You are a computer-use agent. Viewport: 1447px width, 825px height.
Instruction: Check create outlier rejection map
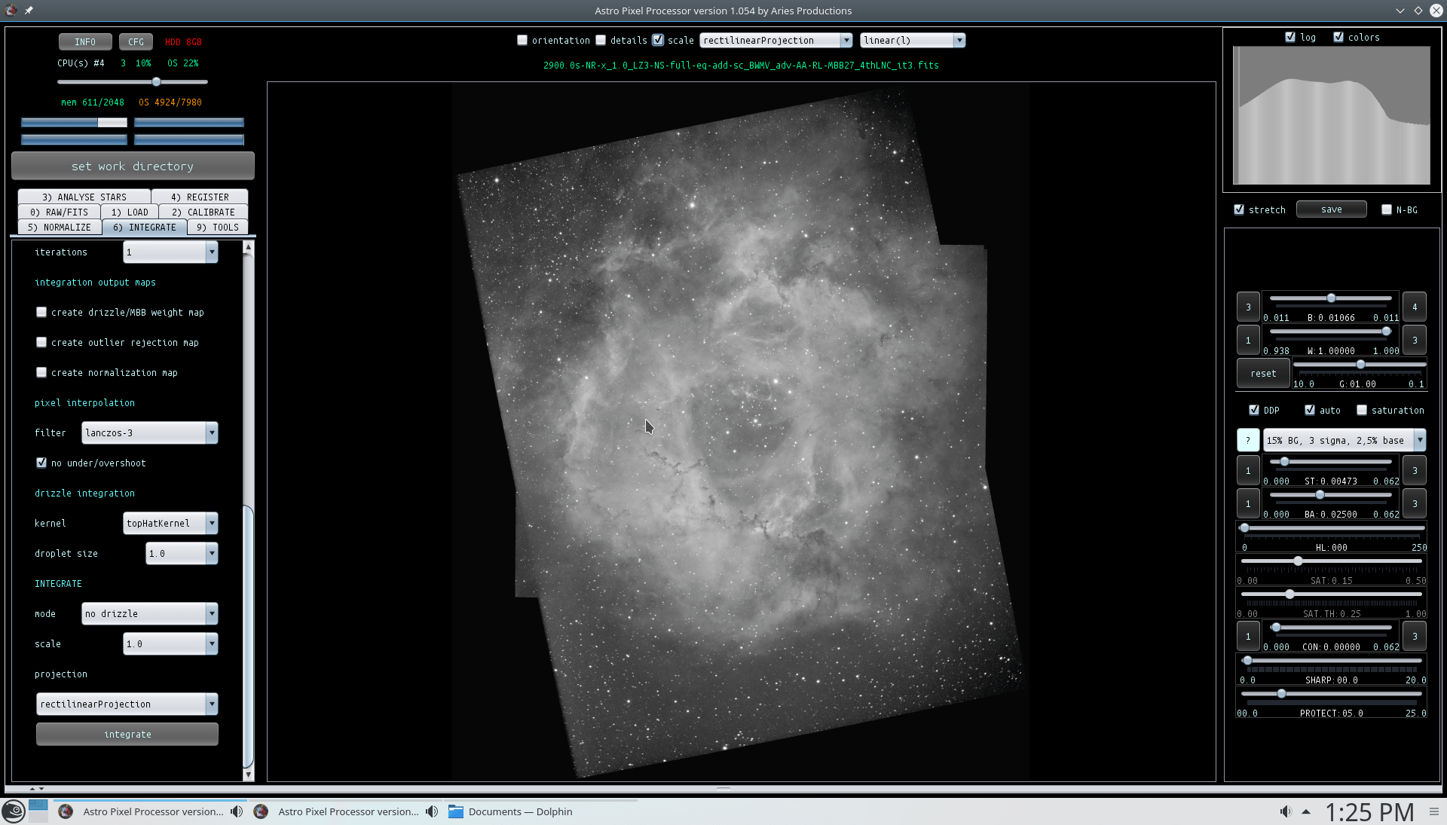(41, 342)
